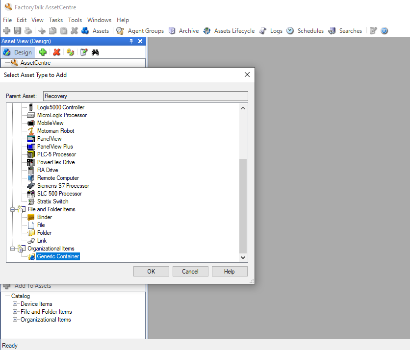The width and height of the screenshot is (410, 350).
Task: Select Binder asset type
Action: tap(45, 217)
